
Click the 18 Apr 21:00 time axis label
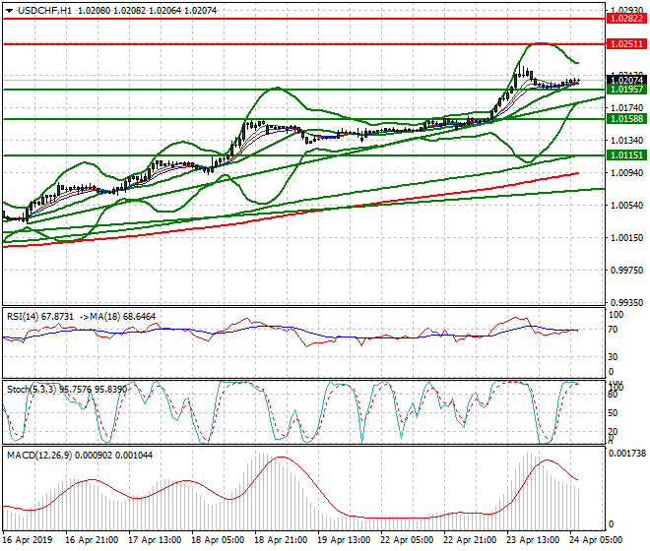tap(281, 540)
